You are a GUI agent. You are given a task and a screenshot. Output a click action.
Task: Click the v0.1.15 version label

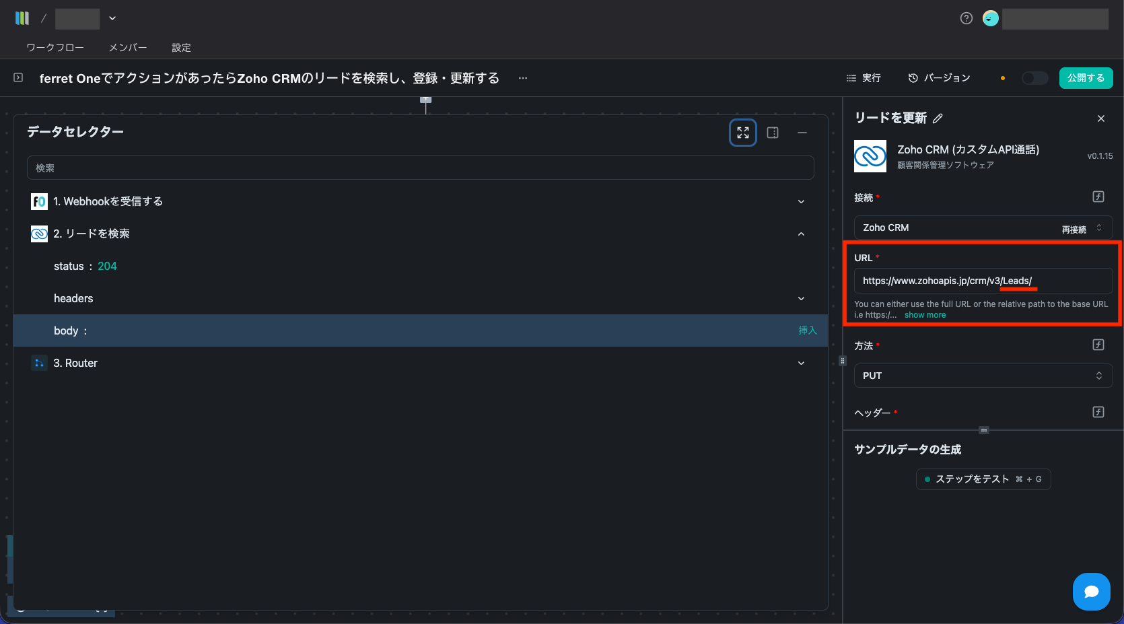click(1100, 156)
